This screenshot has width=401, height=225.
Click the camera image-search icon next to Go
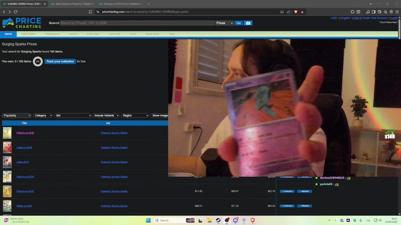[x=248, y=23]
